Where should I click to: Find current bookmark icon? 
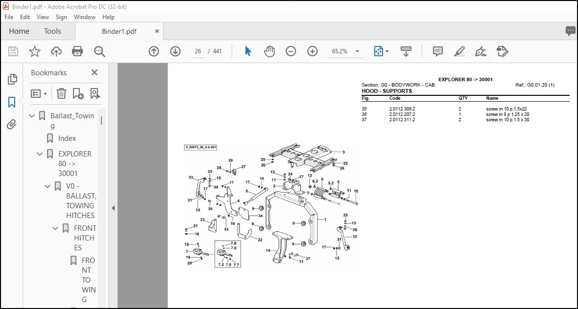pos(95,93)
